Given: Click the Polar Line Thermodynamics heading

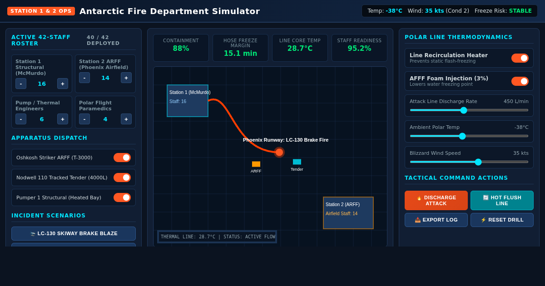Looking at the screenshot, I should pyautogui.click(x=459, y=37).
